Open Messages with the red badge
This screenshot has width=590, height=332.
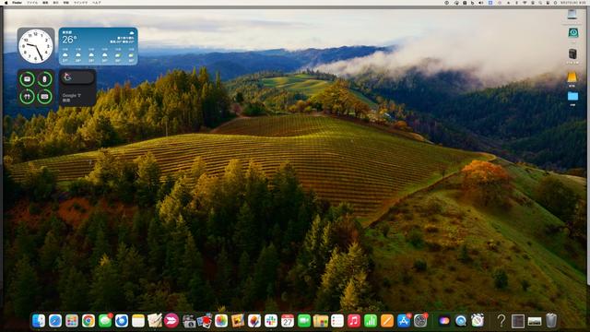tap(105, 321)
